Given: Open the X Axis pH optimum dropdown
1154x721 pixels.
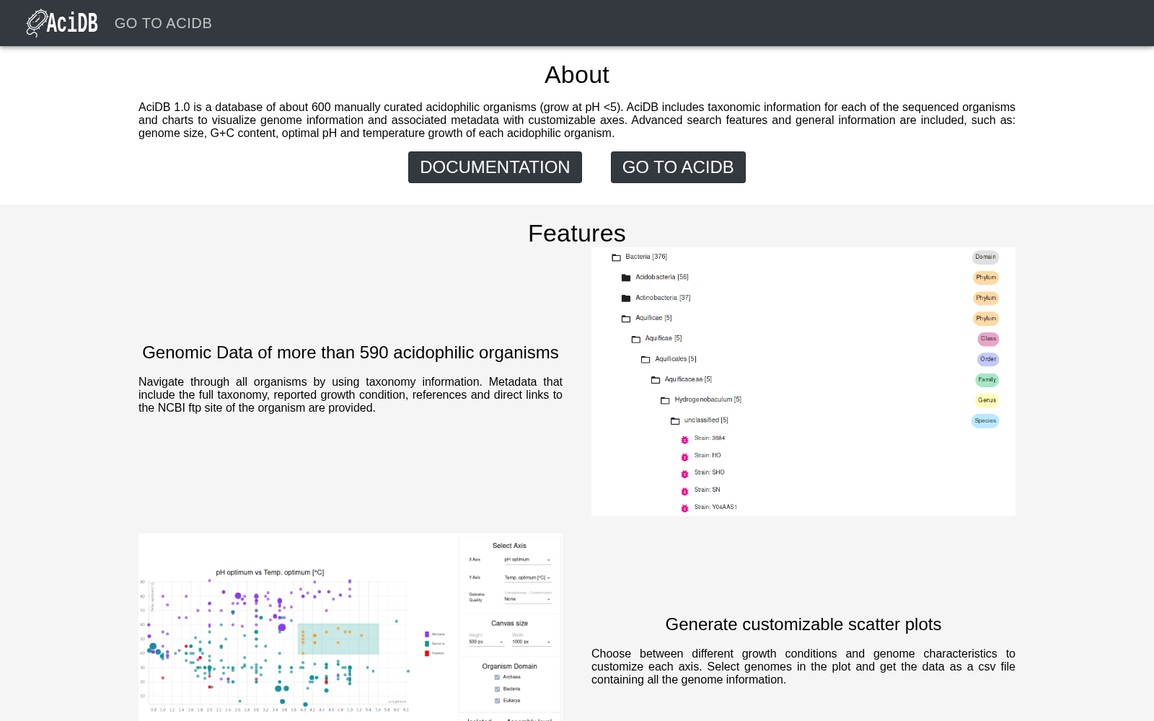Looking at the screenshot, I should pyautogui.click(x=528, y=560).
